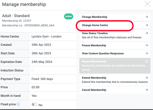Choose Freeze Membership
Screen dimensions: 153x110
pos(115,45)
